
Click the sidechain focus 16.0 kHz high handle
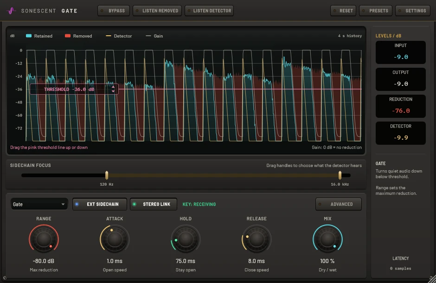click(x=340, y=175)
